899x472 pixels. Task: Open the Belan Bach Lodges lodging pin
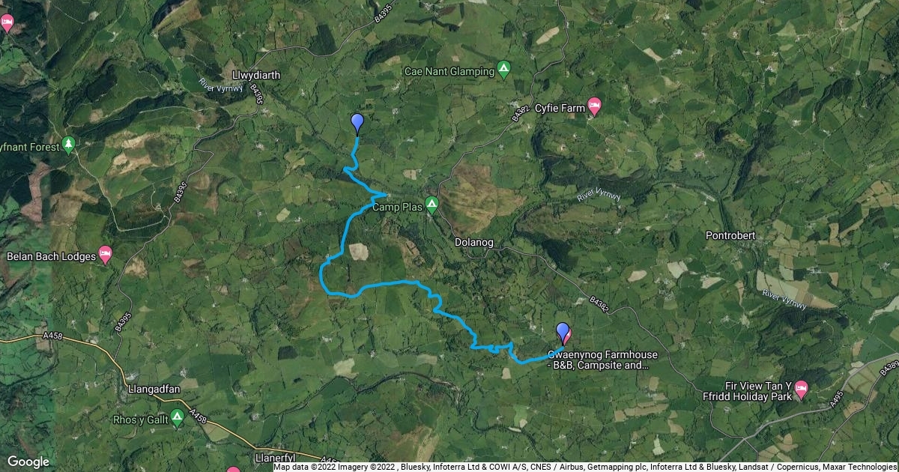click(105, 255)
